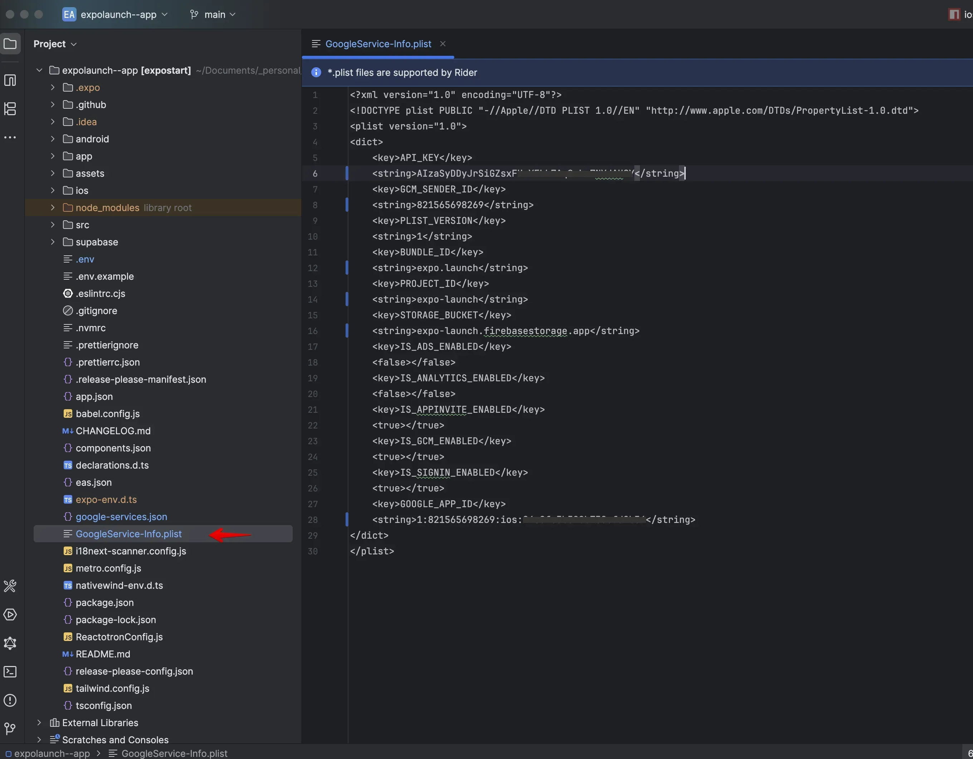This screenshot has height=759, width=973.
Task: Click the BUNDLE_ID key line
Action: click(428, 252)
